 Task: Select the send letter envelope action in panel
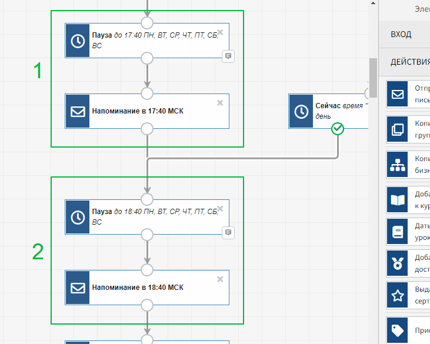coord(398,94)
